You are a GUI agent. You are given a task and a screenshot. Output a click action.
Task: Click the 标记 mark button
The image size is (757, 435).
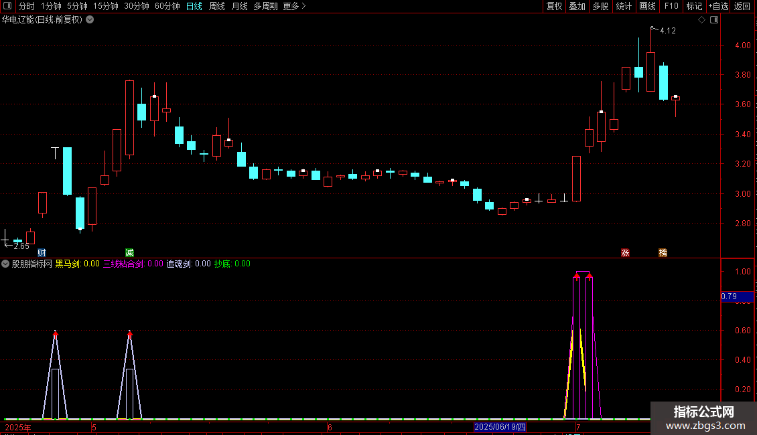click(694, 6)
